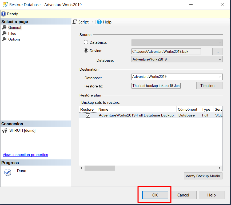
Task: Open the Script dropdown arrow
Action: tap(93, 22)
